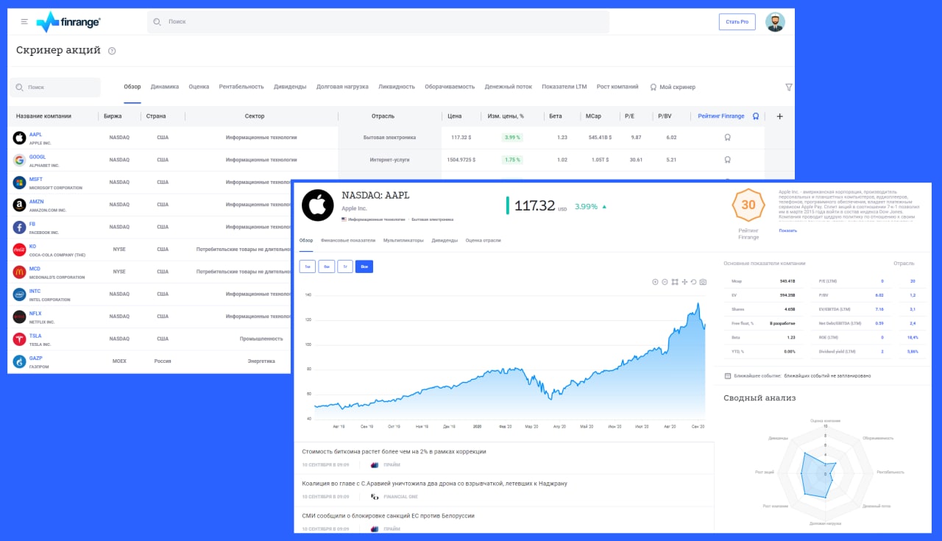942x541 pixels.
Task: Select the Все chart period
Action: tap(364, 266)
